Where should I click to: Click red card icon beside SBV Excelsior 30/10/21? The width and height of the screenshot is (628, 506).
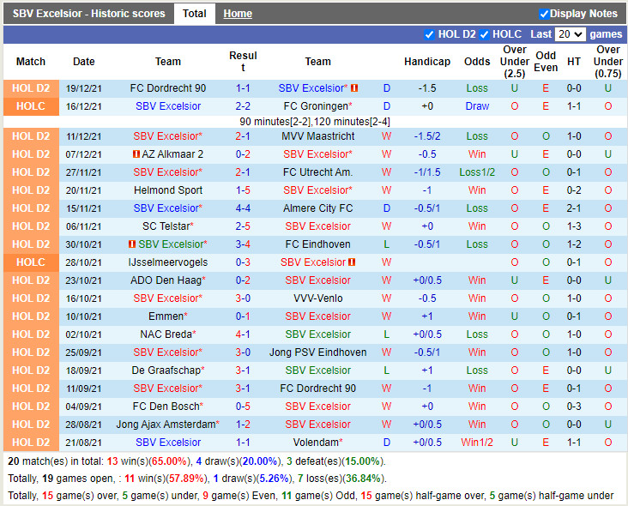tap(132, 244)
